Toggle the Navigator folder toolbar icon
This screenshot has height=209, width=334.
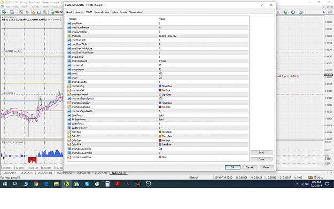[x=33, y=12]
